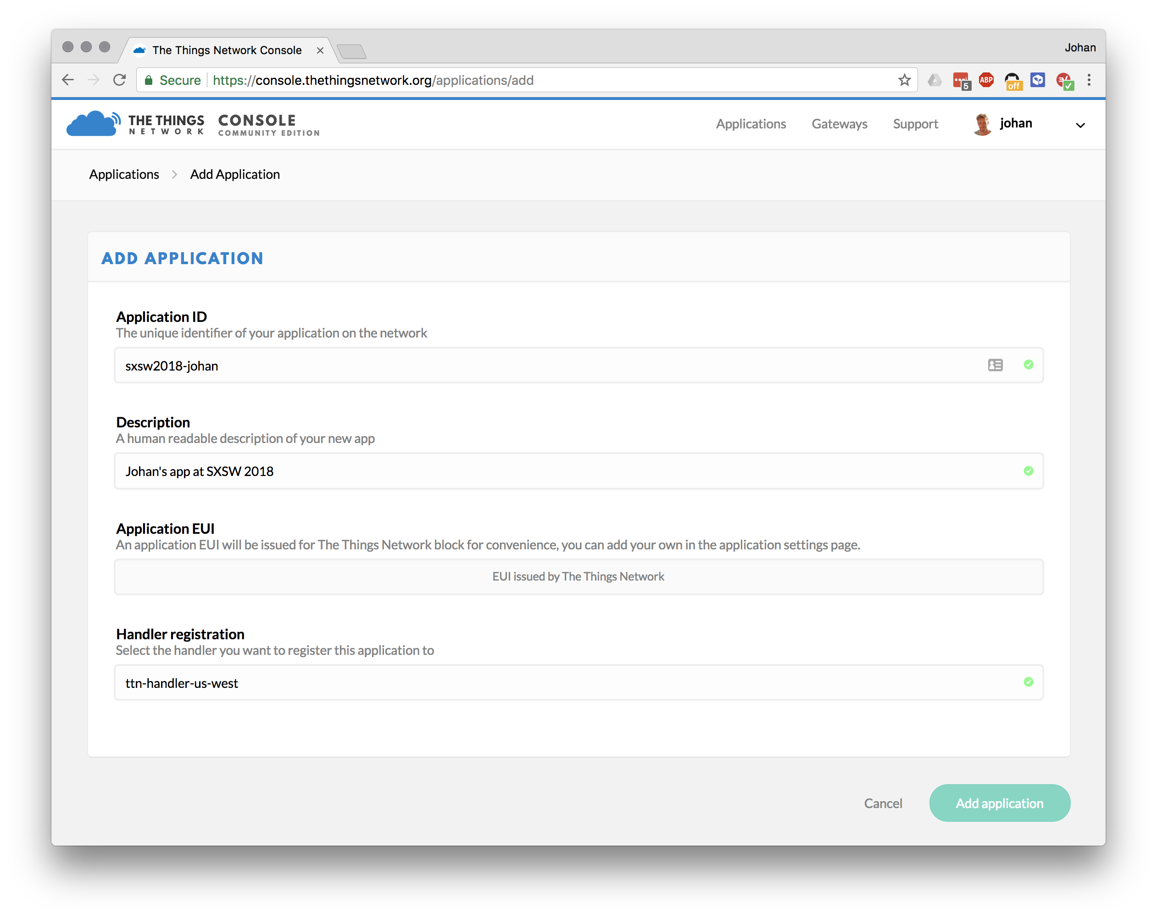Close The Things Network Console tab

[x=320, y=50]
